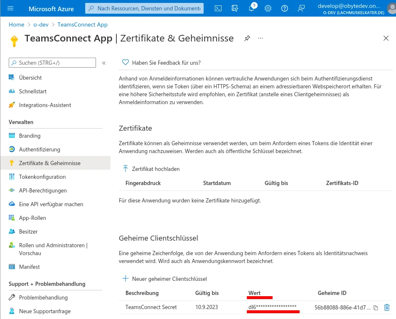The width and height of the screenshot is (396, 319).
Task: Open the more options ellipsis menu
Action: 261,38
